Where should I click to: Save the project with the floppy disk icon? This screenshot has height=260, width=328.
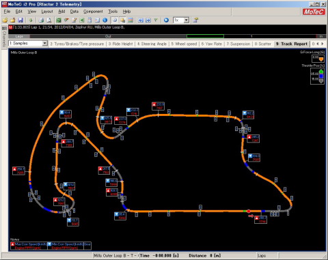pyautogui.click(x=20, y=20)
